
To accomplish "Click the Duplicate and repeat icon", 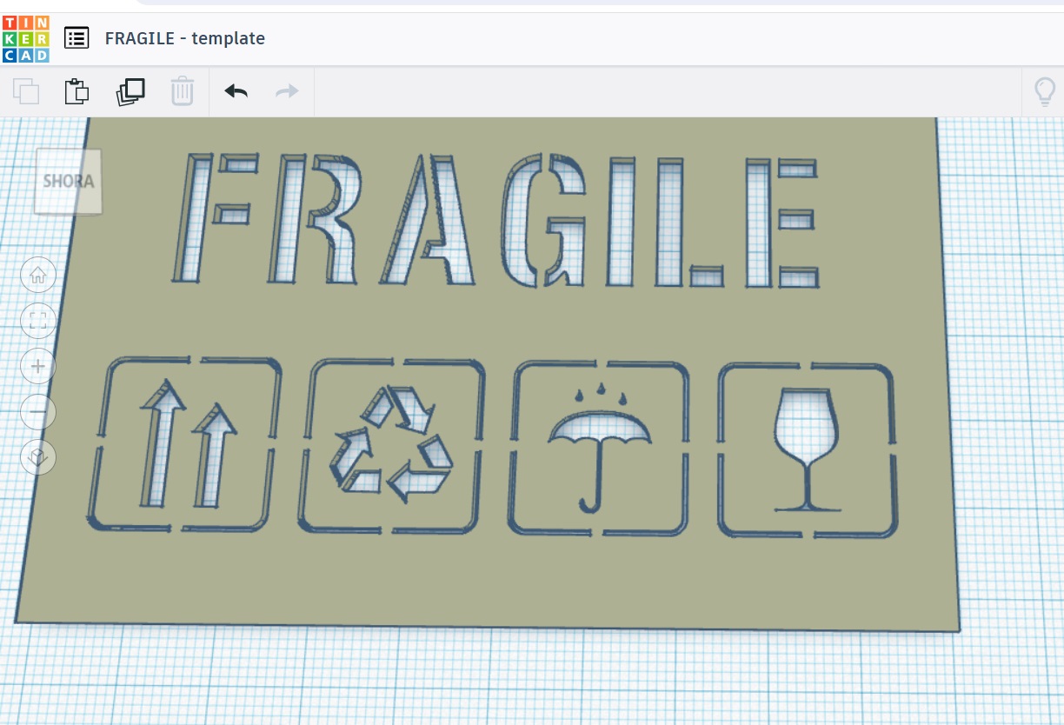I will coord(130,91).
